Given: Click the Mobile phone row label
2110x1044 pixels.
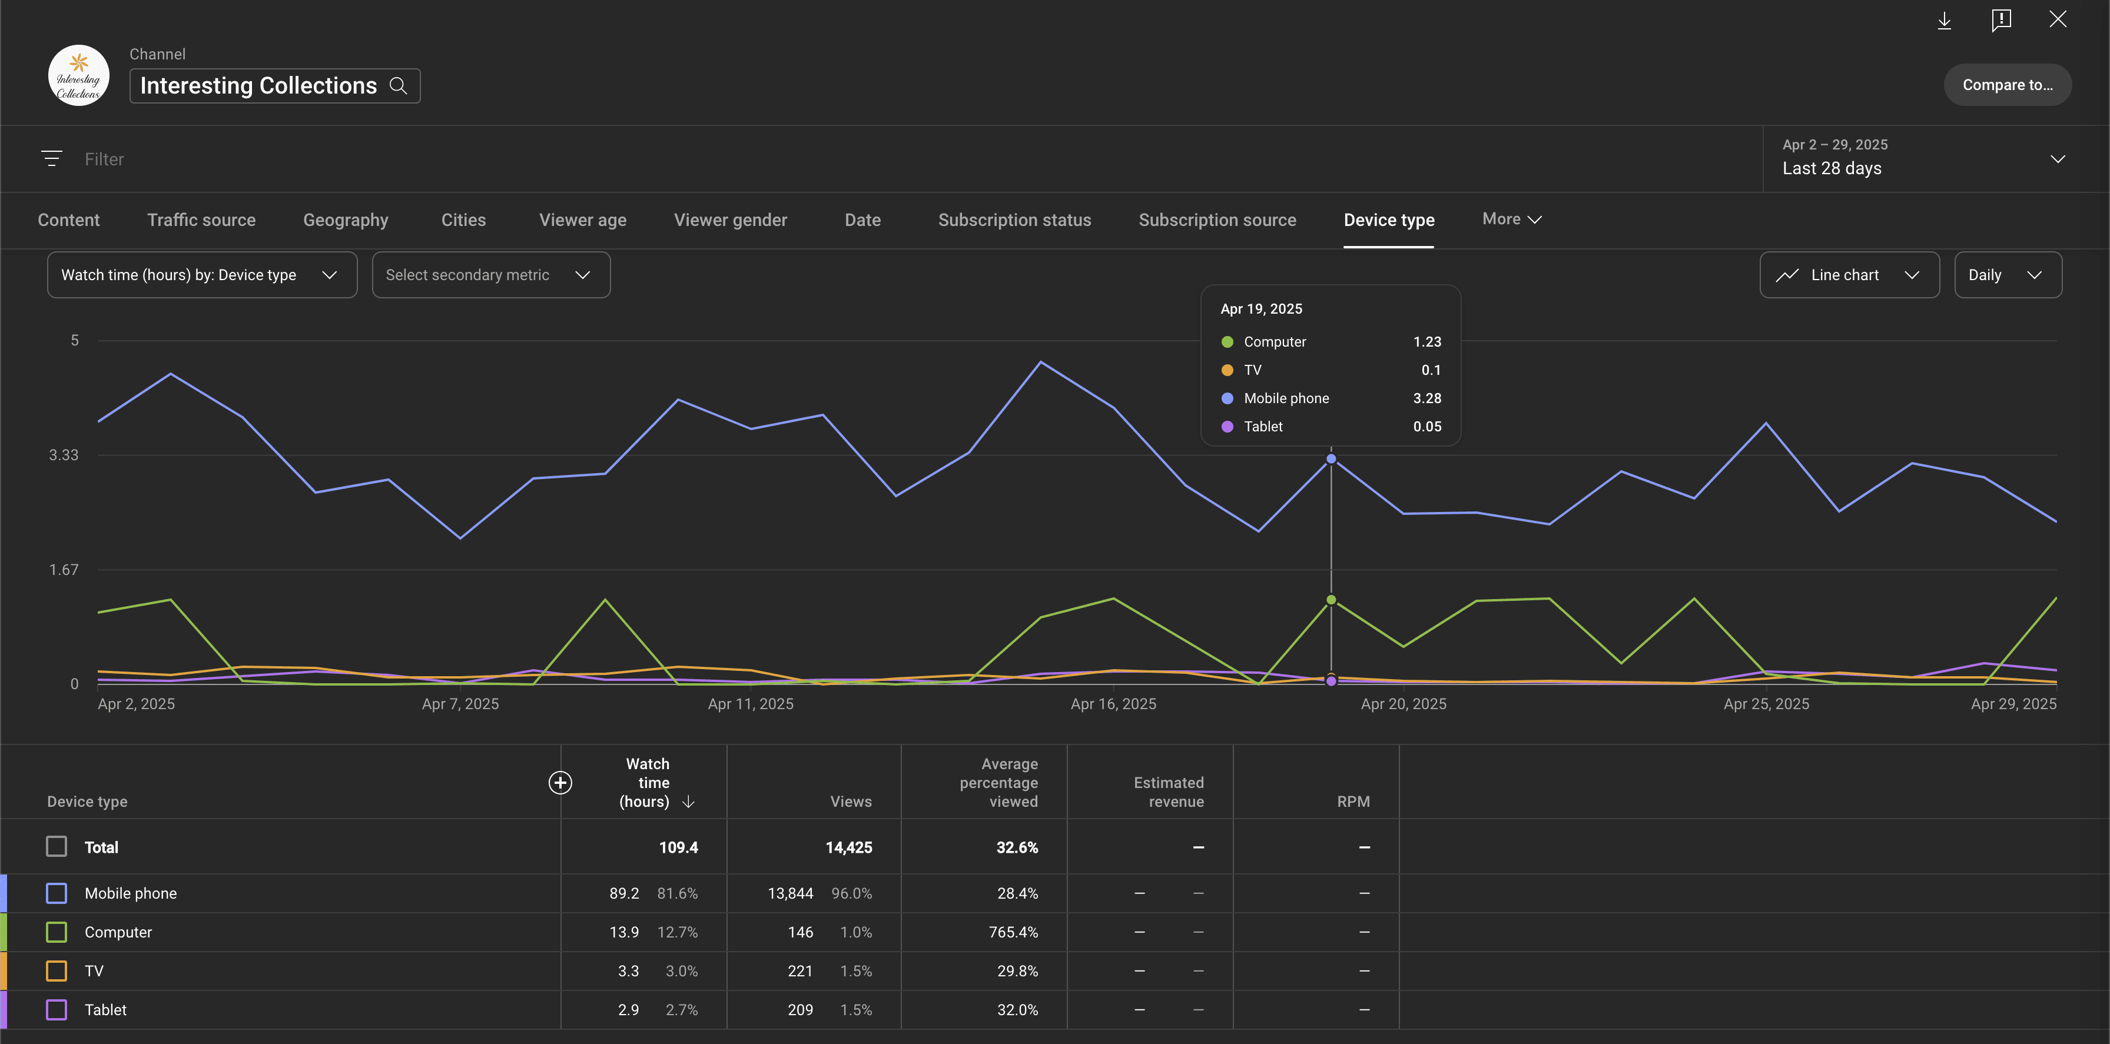Looking at the screenshot, I should pos(130,893).
